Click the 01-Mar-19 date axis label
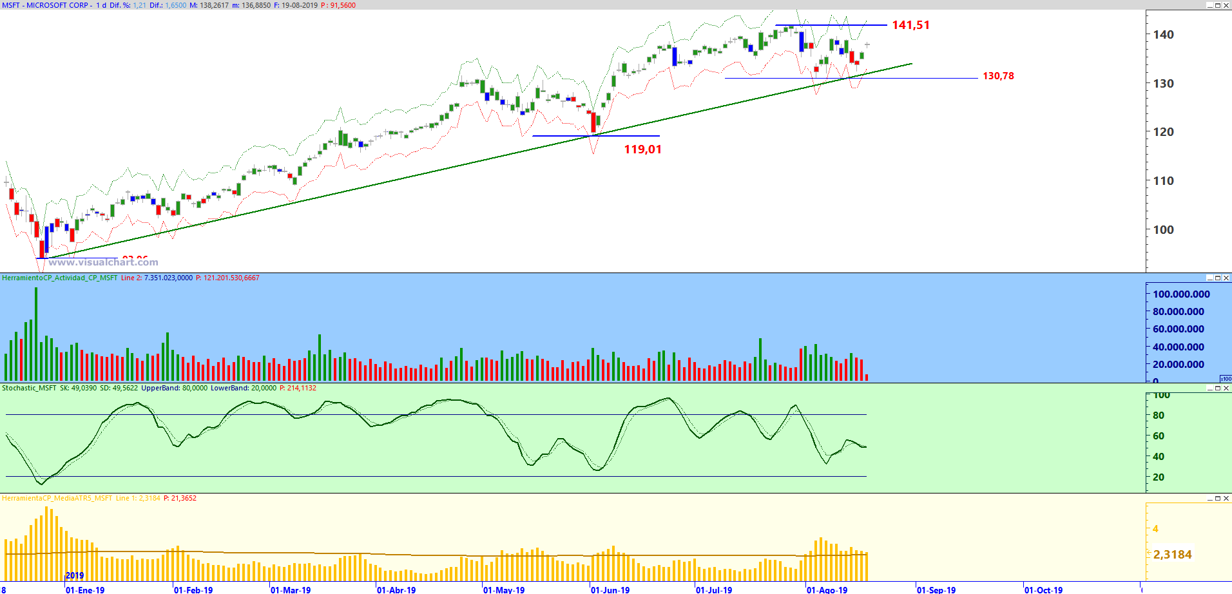The image size is (1232, 594). 291,590
